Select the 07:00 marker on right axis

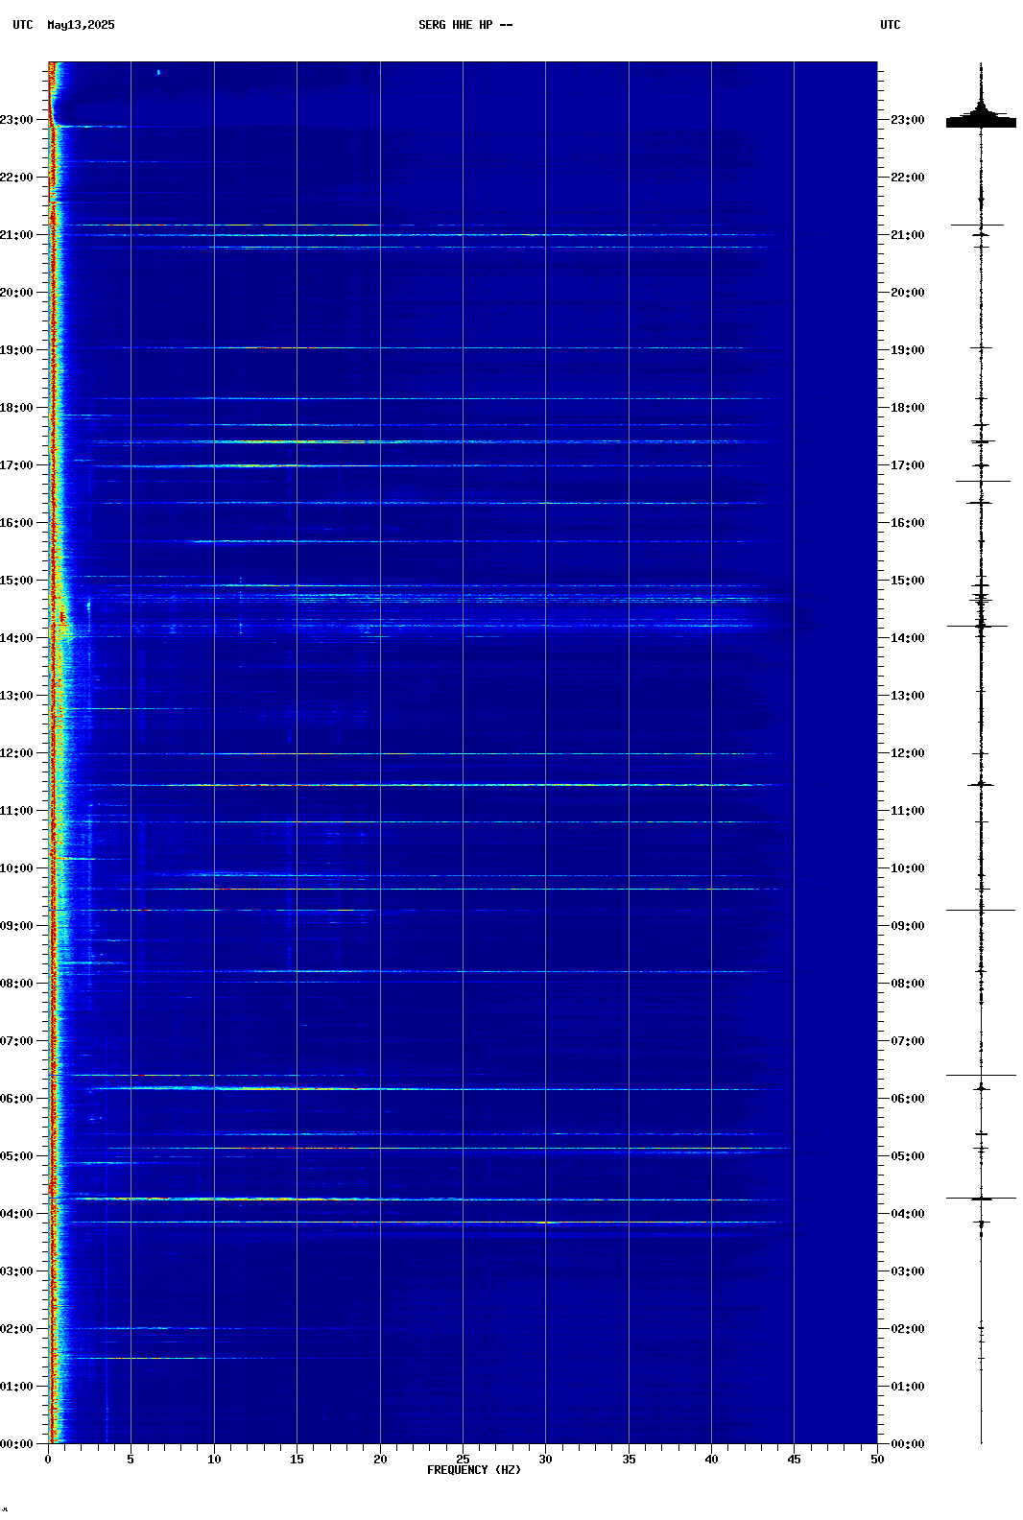(907, 1041)
